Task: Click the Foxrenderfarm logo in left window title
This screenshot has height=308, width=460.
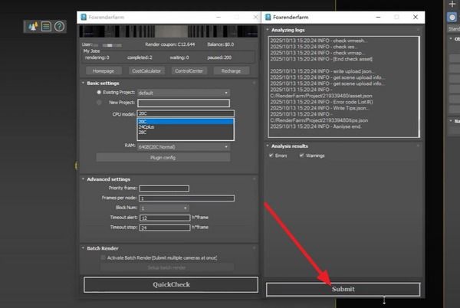Action: click(x=84, y=16)
